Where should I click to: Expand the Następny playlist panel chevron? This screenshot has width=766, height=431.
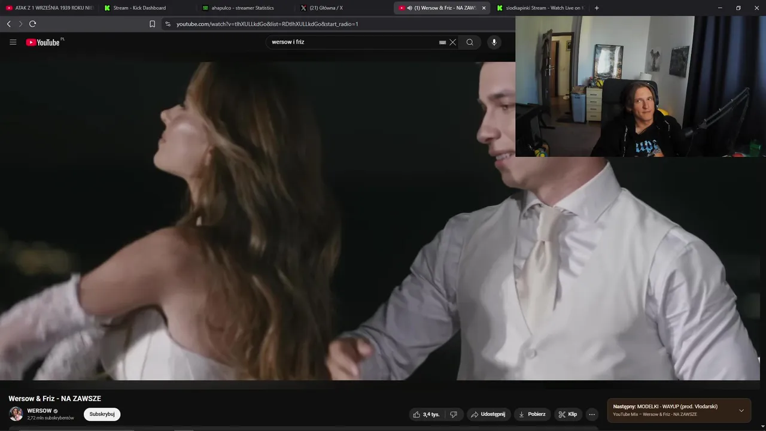coord(741,411)
